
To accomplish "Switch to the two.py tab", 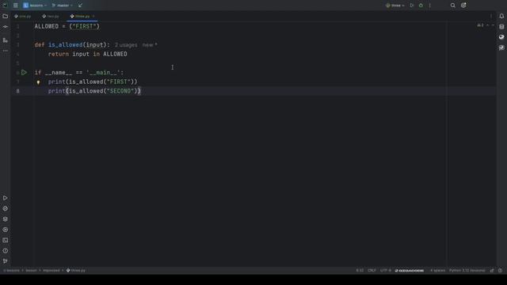I will [x=51, y=16].
